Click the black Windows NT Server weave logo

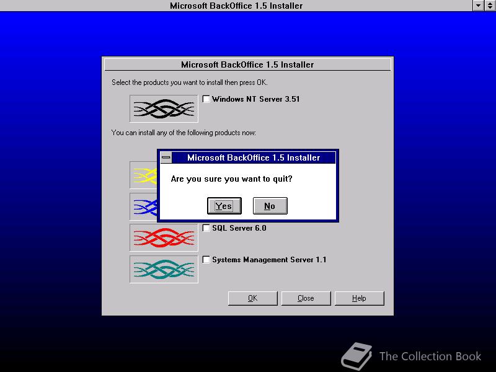[x=164, y=108]
